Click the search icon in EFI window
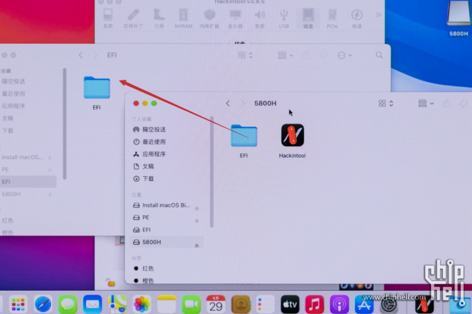 379,55
